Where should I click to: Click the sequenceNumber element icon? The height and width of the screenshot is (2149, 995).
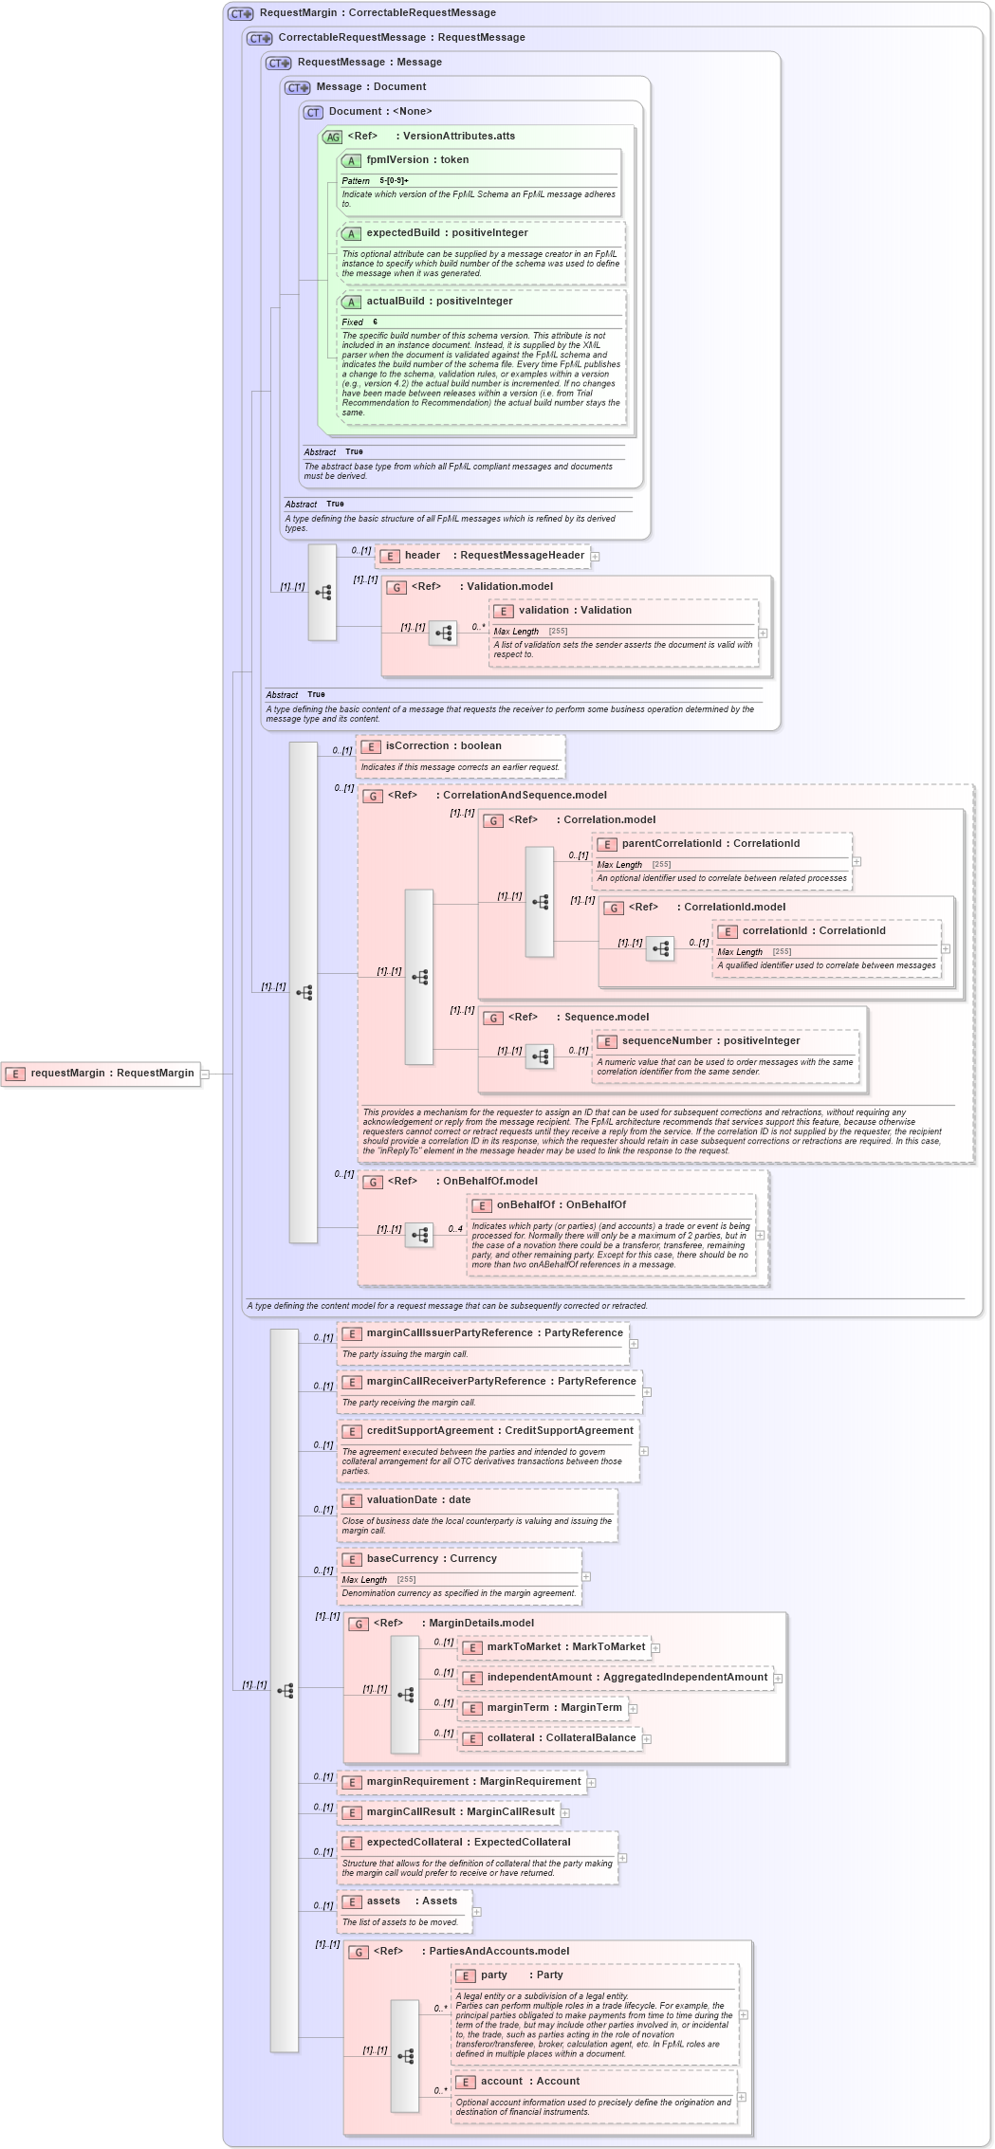pos(607,1041)
